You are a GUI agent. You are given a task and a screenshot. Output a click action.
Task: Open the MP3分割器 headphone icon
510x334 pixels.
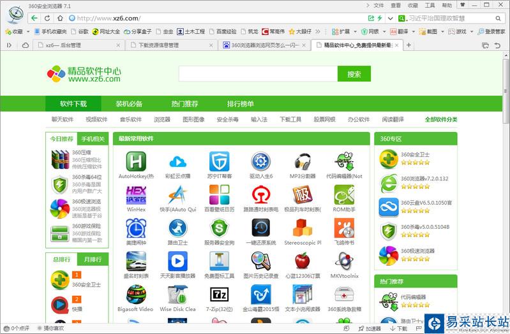click(x=303, y=161)
